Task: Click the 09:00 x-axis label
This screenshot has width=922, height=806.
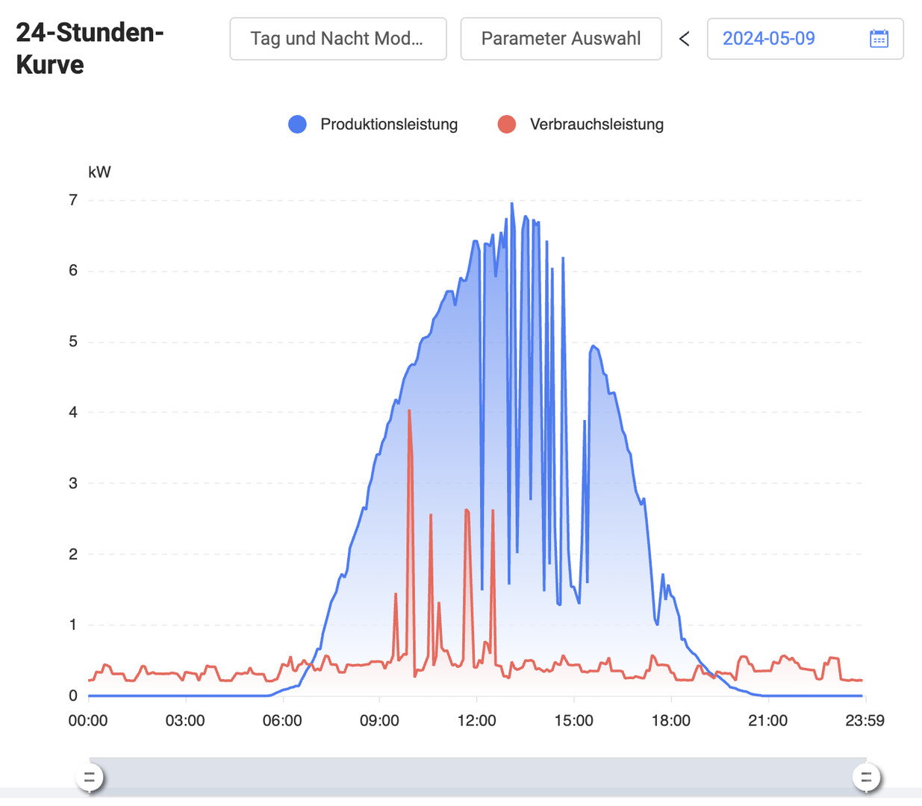Action: (379, 721)
